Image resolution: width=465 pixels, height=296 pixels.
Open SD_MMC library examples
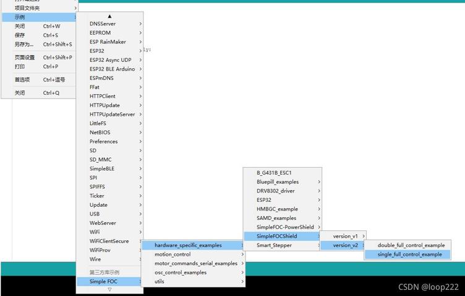click(109, 159)
